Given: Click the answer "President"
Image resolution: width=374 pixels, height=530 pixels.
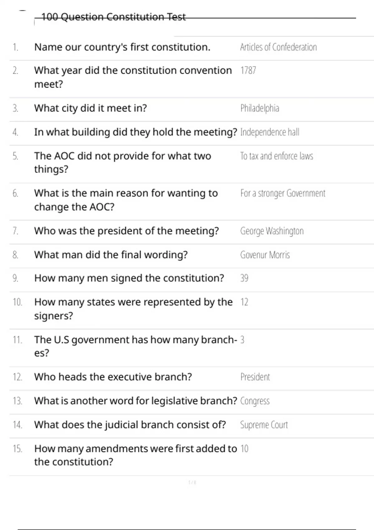Looking at the screenshot, I should (255, 377).
